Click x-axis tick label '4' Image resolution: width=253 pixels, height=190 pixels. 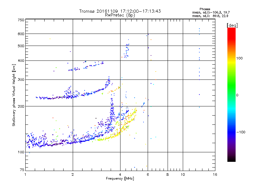[x=120, y=174]
